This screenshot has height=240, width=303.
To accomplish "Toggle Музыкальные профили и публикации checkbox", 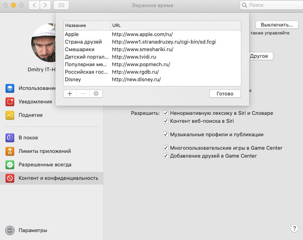I will tap(166, 134).
